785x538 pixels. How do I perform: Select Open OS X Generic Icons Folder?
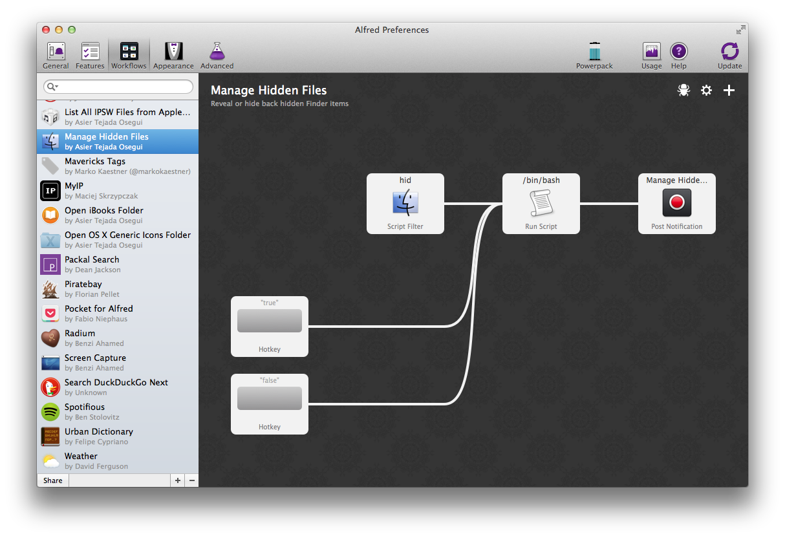[118, 240]
